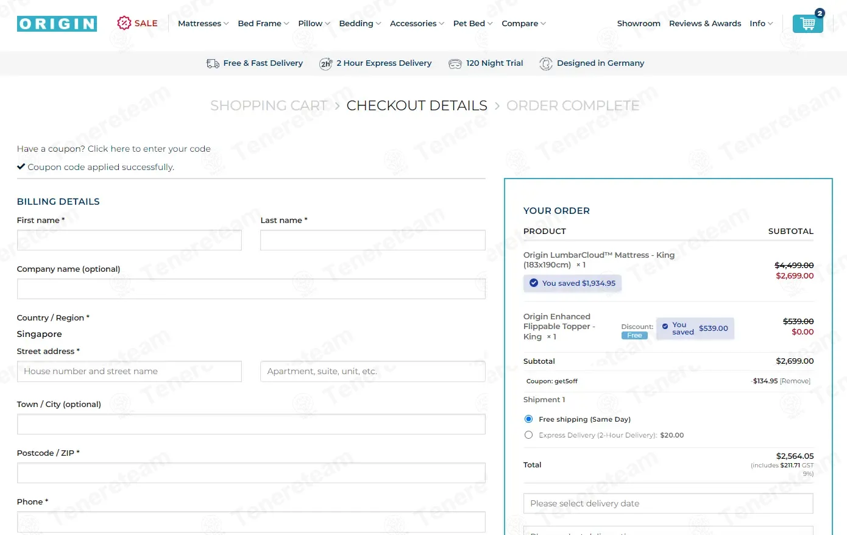Click here to enter your coupon code
Viewport: 847px width, 535px height.
click(149, 149)
